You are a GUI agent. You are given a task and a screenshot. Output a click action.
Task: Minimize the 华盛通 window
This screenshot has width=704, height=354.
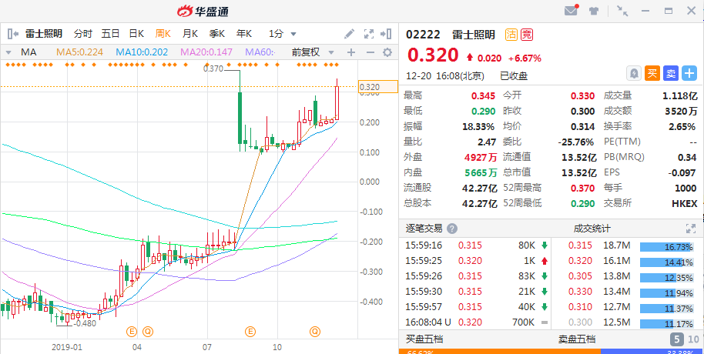point(645,11)
